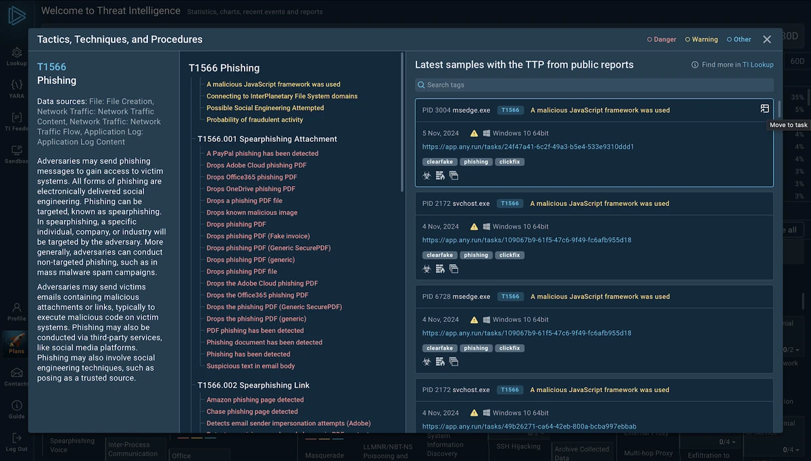This screenshot has width=811, height=461.
Task: Click Windows logo in 5 Nov, 2024 row
Action: (x=486, y=134)
